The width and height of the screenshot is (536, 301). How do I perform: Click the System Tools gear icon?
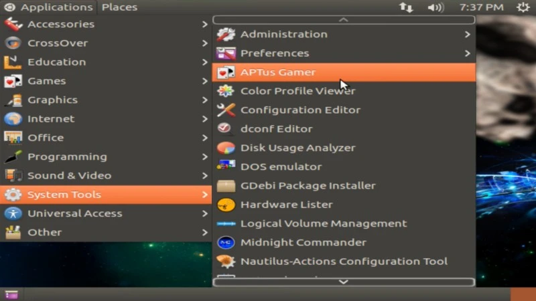coord(13,195)
